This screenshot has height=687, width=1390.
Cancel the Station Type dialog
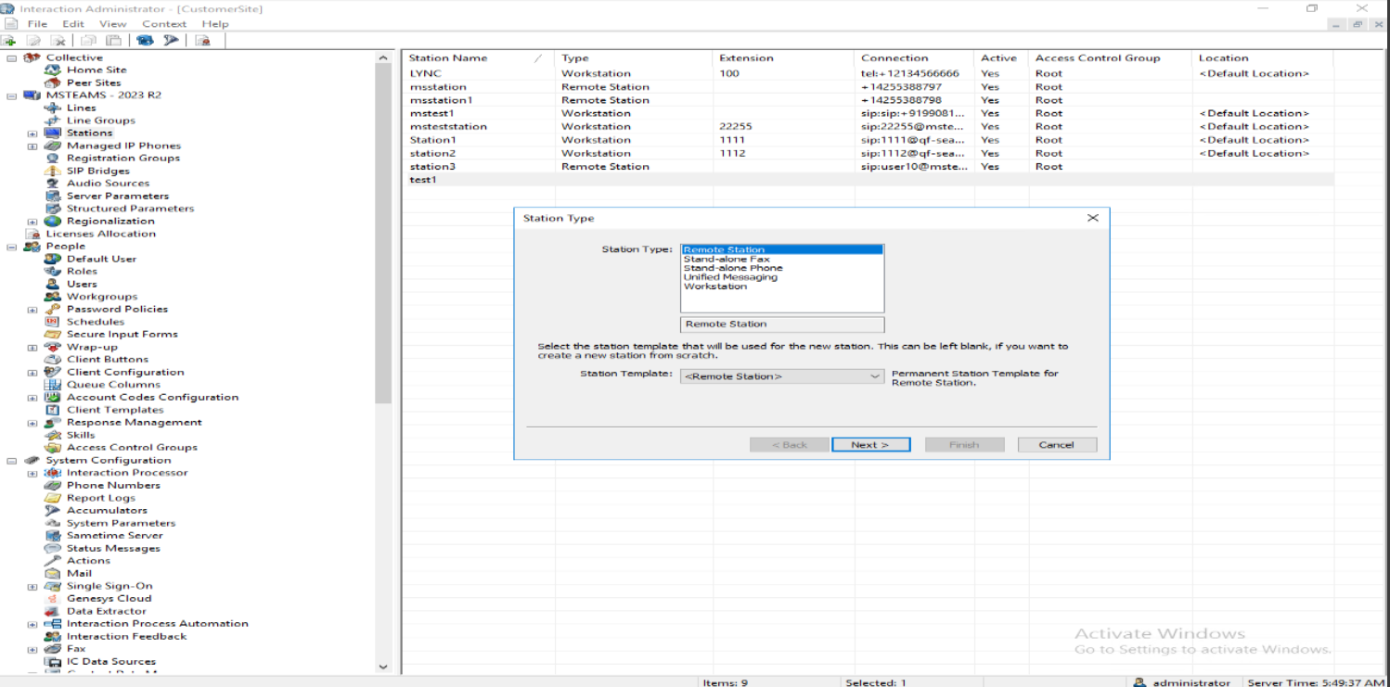pos(1056,445)
